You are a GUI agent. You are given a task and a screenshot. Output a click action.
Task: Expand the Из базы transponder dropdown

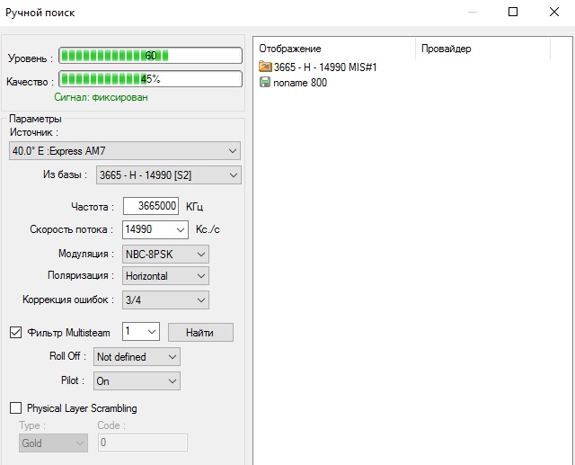(x=169, y=174)
